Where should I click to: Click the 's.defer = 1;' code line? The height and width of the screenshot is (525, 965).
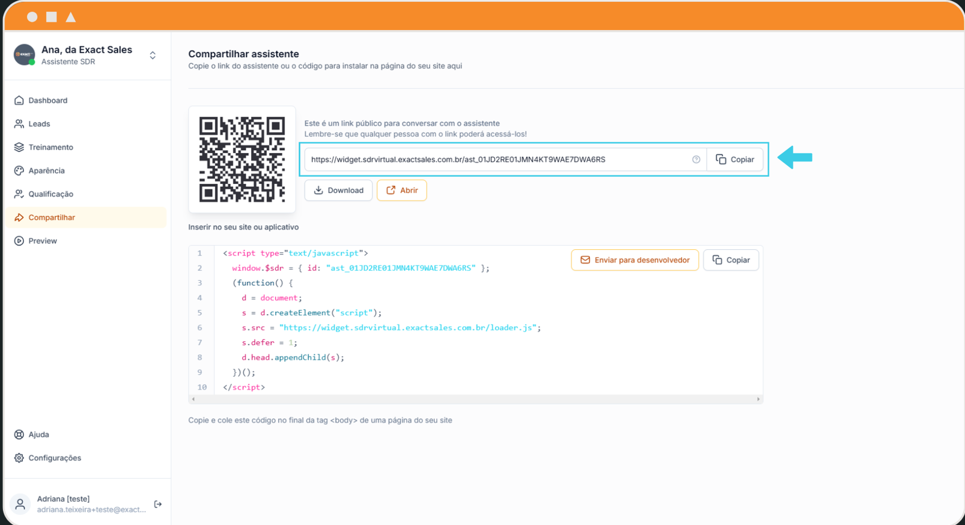point(269,342)
